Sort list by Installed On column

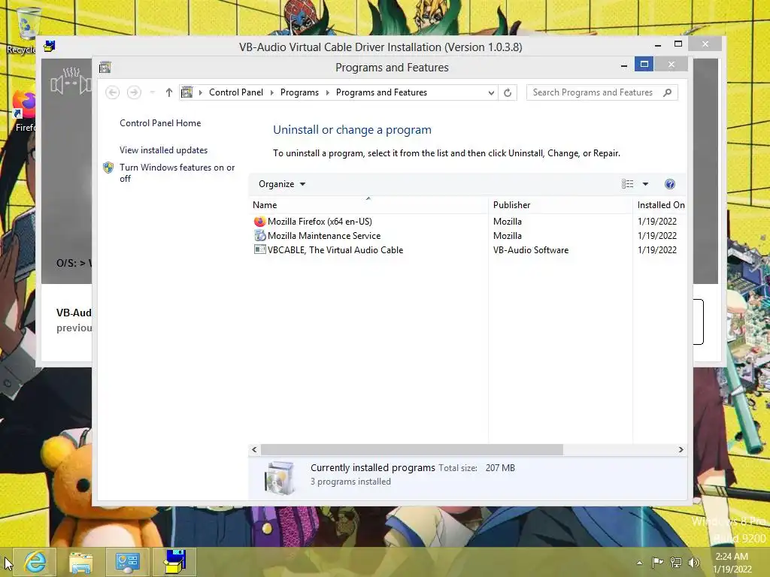click(660, 205)
